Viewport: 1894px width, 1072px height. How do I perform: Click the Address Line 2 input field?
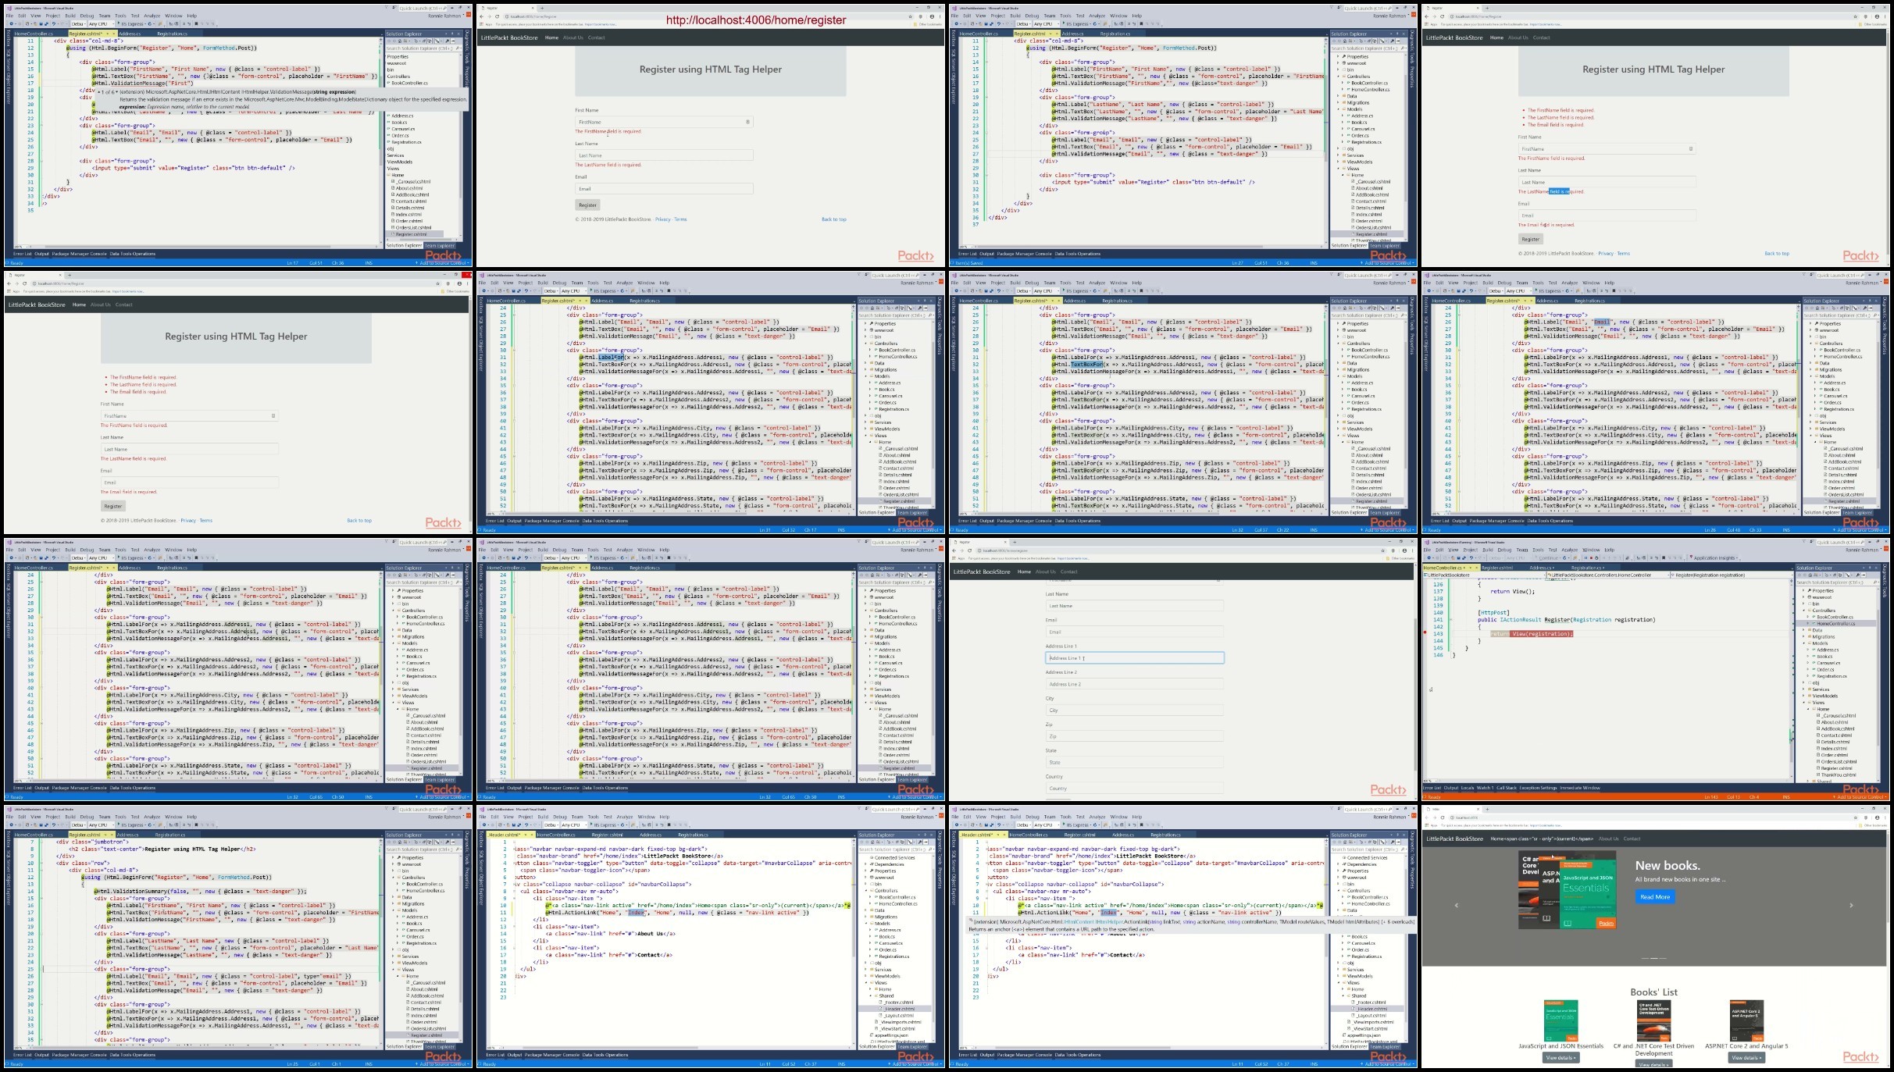click(x=1134, y=684)
